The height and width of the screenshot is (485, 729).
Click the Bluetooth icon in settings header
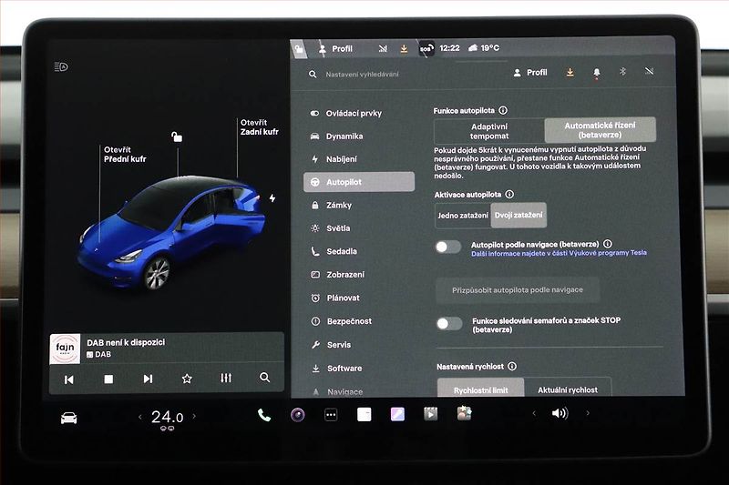[x=623, y=72]
